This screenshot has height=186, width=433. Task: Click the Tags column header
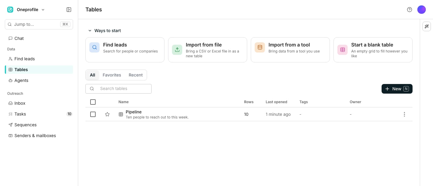[x=304, y=102]
